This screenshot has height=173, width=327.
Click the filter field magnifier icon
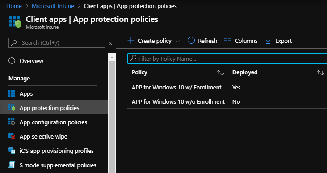pos(133,58)
